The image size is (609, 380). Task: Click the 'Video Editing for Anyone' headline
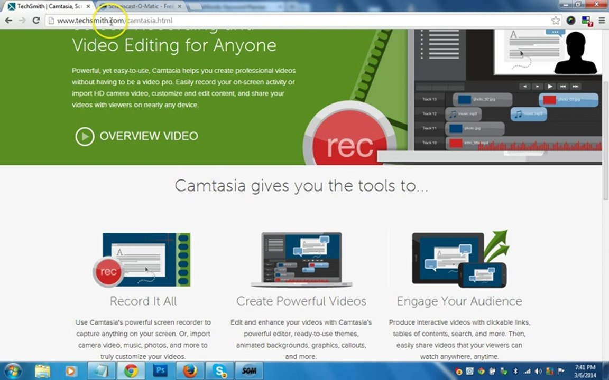click(x=174, y=45)
